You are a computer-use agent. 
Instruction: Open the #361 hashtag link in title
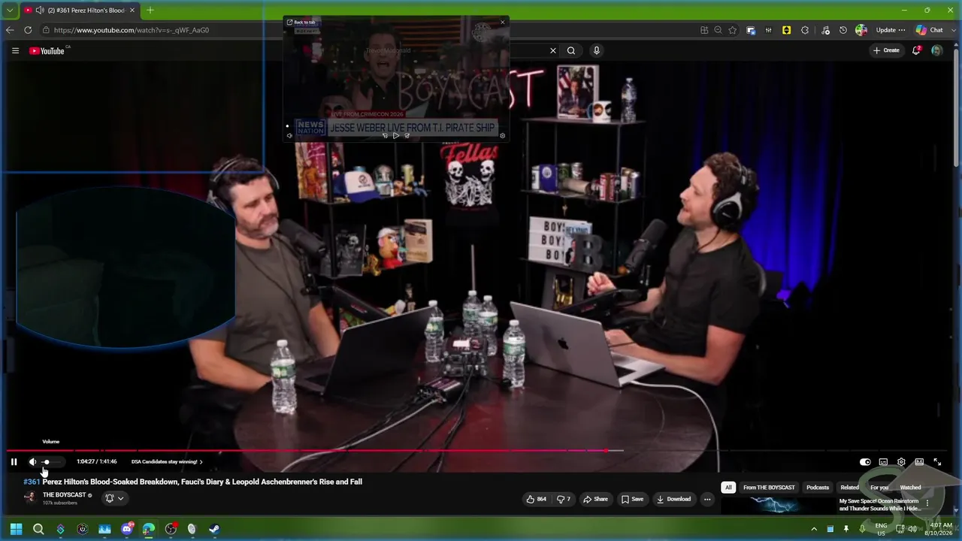(x=32, y=482)
